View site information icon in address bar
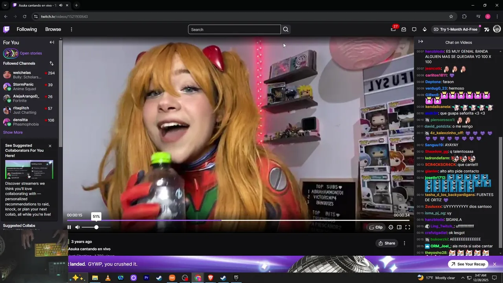The width and height of the screenshot is (503, 283). [36, 17]
